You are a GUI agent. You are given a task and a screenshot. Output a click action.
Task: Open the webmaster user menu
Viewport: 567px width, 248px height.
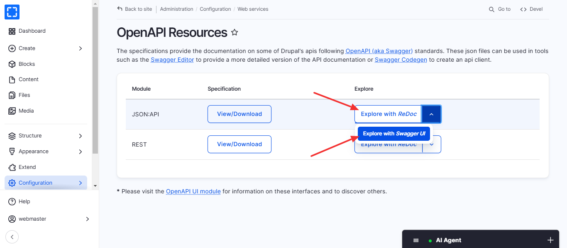coord(48,219)
